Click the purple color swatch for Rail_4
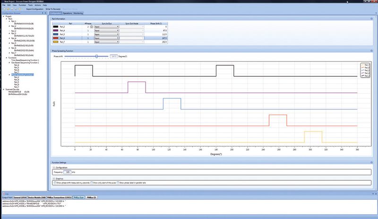 coord(56,31)
